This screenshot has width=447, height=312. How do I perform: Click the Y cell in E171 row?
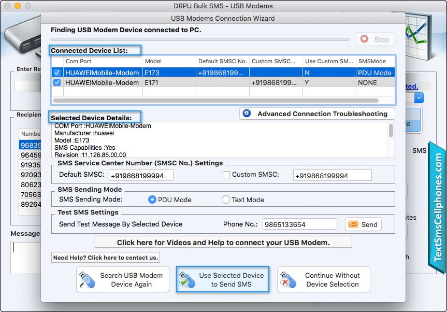(329, 82)
